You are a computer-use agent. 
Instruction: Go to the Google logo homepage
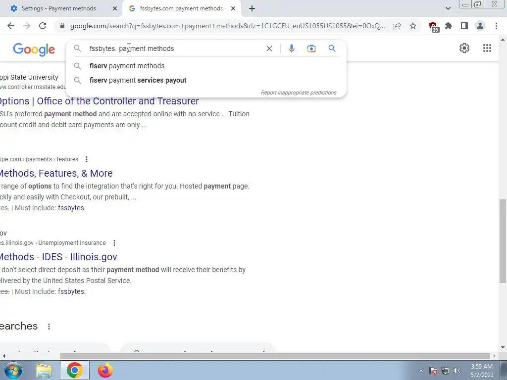point(34,49)
